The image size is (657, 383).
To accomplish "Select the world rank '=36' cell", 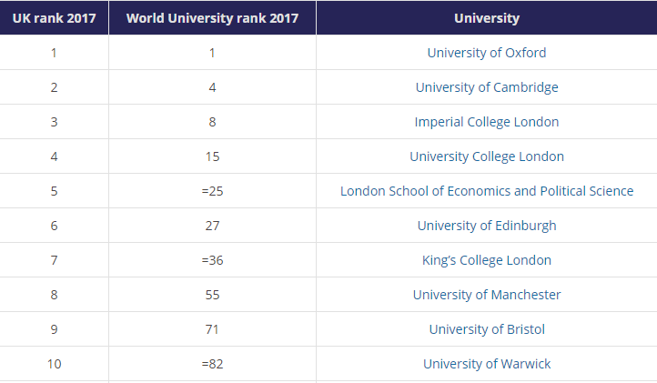I will [212, 260].
